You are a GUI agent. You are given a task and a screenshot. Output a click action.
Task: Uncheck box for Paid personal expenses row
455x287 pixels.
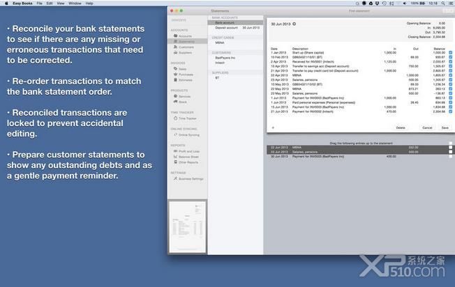450,102
